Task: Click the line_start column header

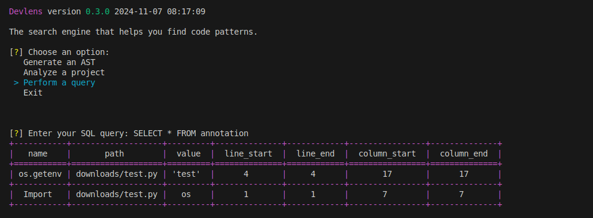Action: pyautogui.click(x=248, y=154)
